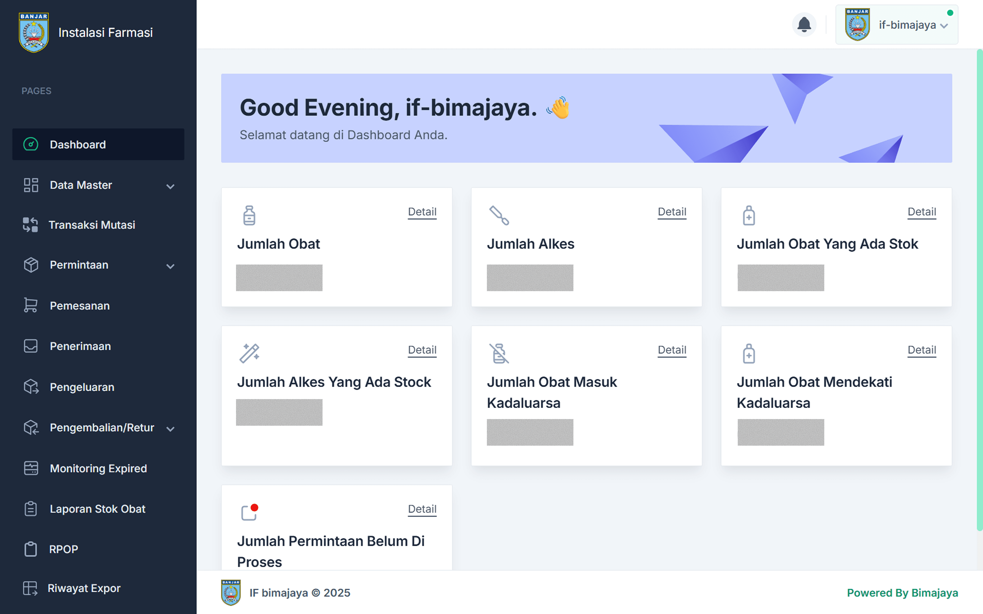Click the Penerimaan inbox icon
Viewport: 983px width, 614px height.
click(30, 346)
